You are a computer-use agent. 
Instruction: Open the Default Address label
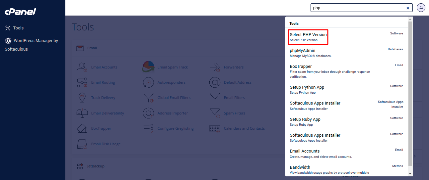(x=238, y=82)
